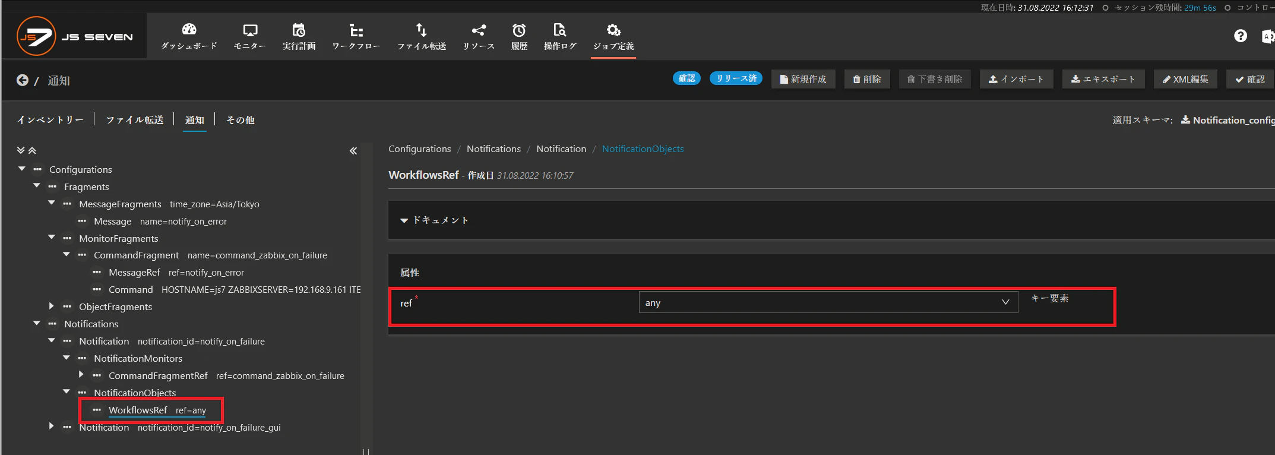Viewport: 1275px width, 455px height.
Task: Open the ellipsis menu beside WorkflowsRef
Action: 97,410
